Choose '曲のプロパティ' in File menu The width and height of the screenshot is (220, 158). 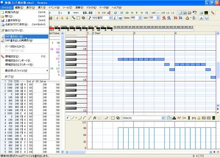(x=25, y=30)
